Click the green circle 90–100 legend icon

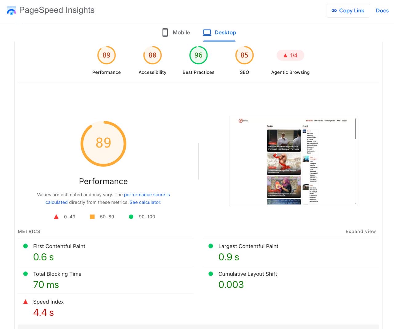click(x=131, y=217)
